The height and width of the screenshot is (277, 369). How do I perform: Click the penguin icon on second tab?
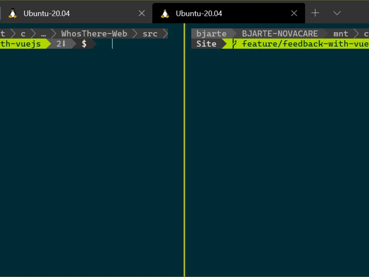pyautogui.click(x=165, y=13)
